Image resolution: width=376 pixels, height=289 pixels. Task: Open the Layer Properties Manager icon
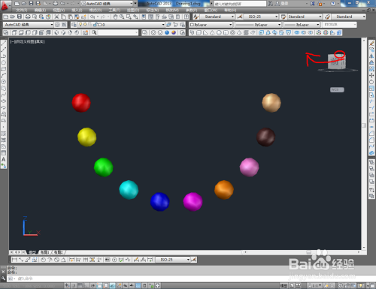[x=74, y=25]
